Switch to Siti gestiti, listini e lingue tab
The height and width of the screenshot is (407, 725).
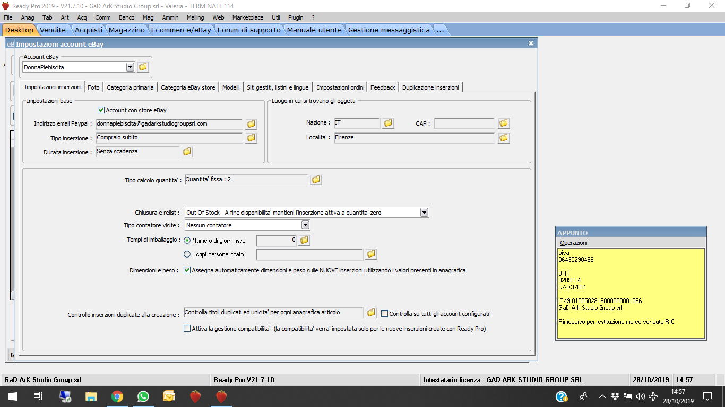tap(278, 87)
